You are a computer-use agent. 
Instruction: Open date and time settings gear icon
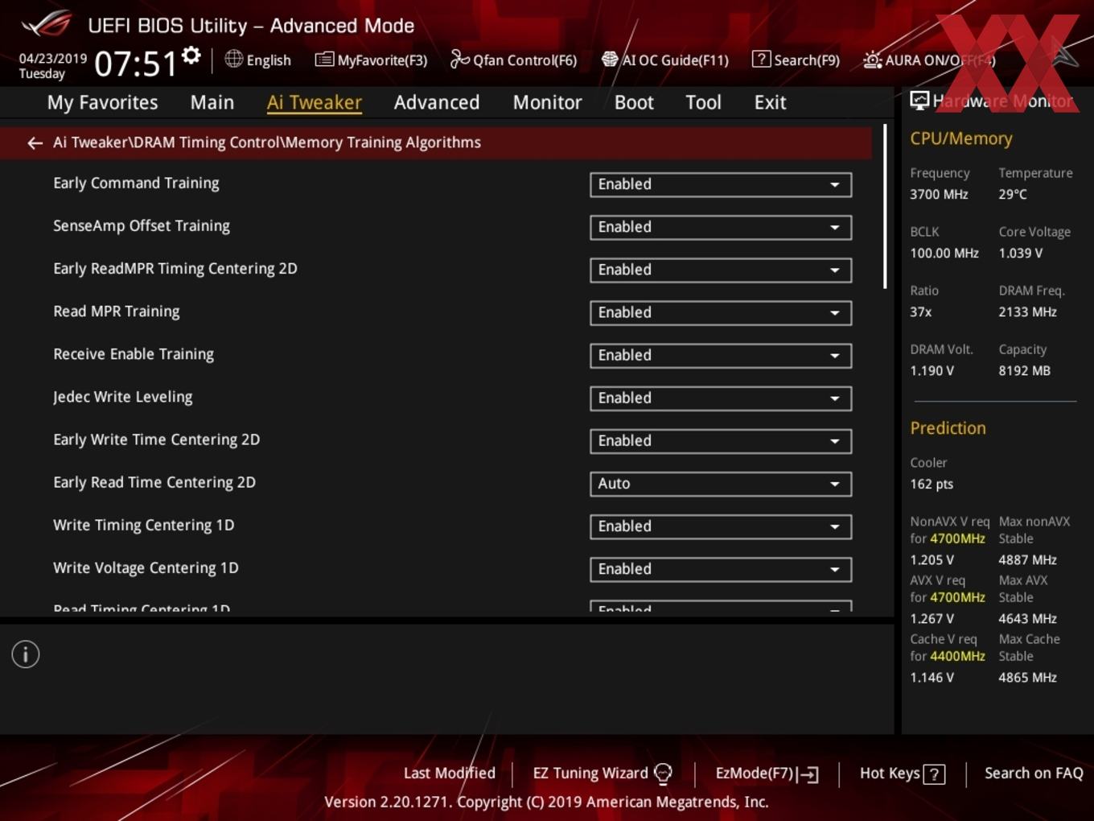191,56
